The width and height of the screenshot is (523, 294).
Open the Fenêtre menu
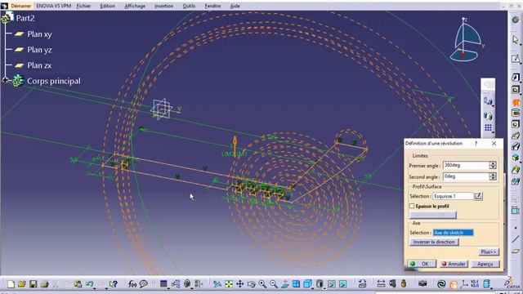click(x=212, y=6)
